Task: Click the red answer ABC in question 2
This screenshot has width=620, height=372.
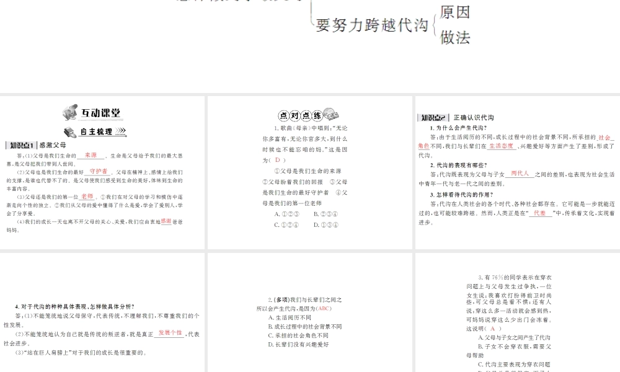Action: pos(324,308)
